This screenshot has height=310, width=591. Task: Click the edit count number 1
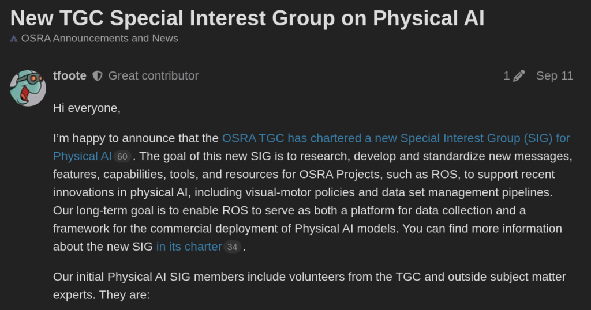[x=506, y=76]
